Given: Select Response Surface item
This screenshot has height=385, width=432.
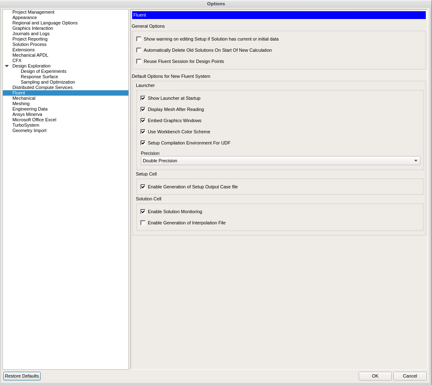Looking at the screenshot, I should [39, 77].
